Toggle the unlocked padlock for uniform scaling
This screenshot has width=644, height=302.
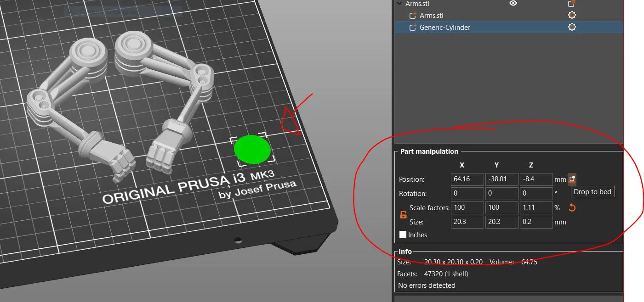click(x=403, y=214)
